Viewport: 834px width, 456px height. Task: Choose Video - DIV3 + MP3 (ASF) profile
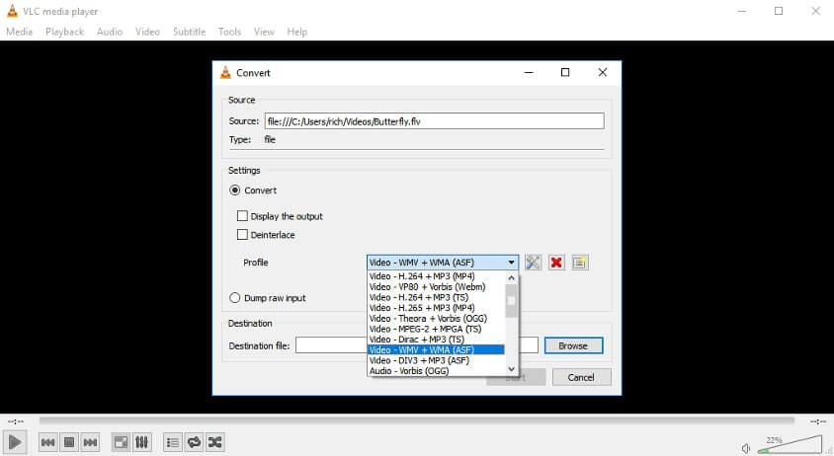436,360
